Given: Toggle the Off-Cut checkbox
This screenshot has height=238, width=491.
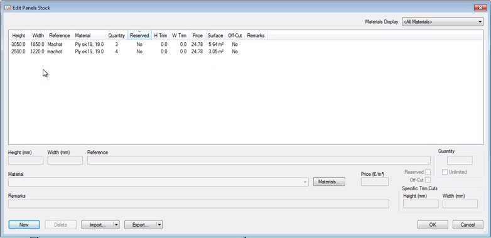Looking at the screenshot, I should (428, 180).
